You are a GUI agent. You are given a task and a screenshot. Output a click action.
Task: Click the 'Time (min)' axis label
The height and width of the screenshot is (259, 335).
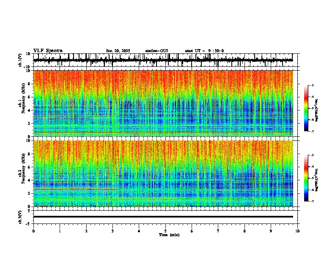pos(169,235)
